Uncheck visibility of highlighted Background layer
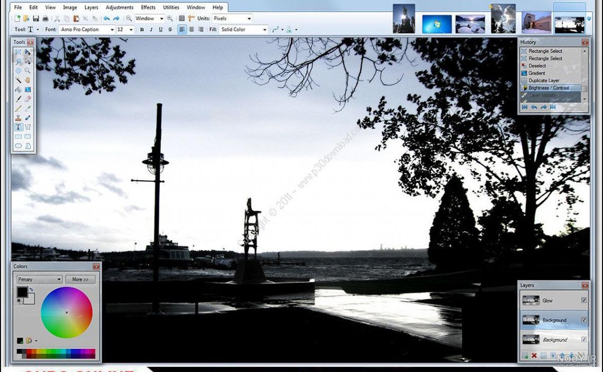Image resolution: width=603 pixels, height=372 pixels. point(584,320)
